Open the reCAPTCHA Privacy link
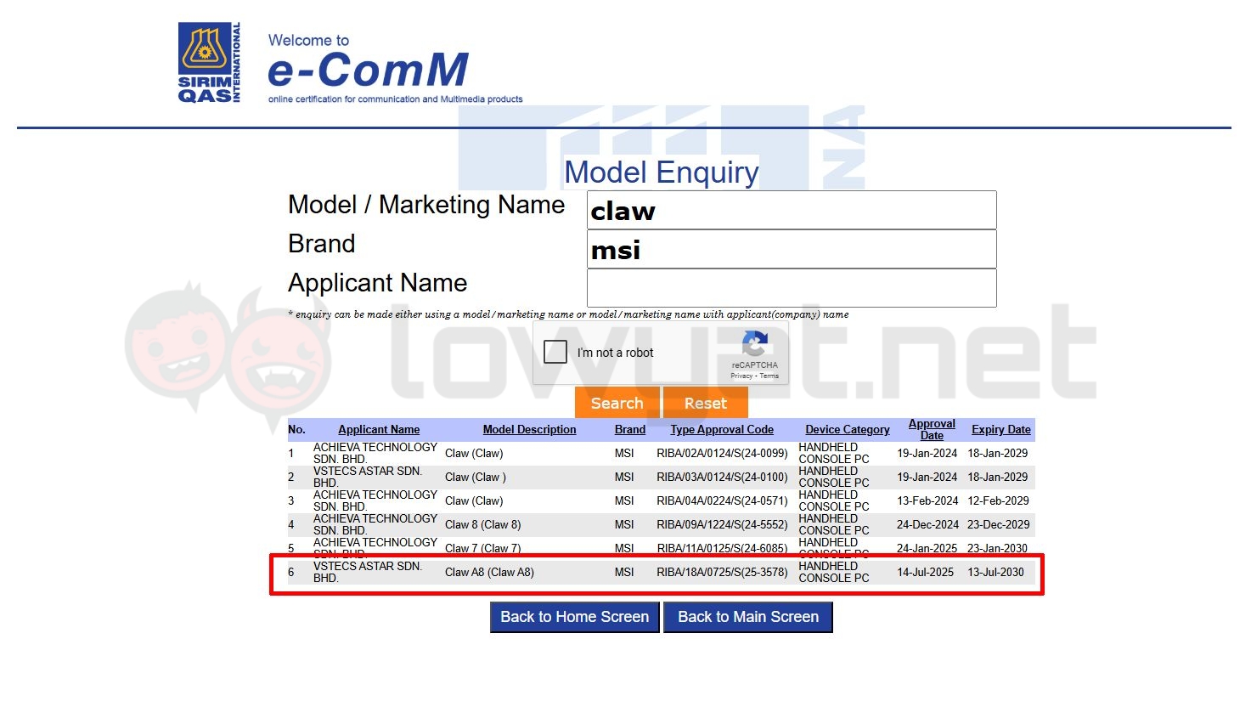This screenshot has height=701, width=1251. coord(741,376)
